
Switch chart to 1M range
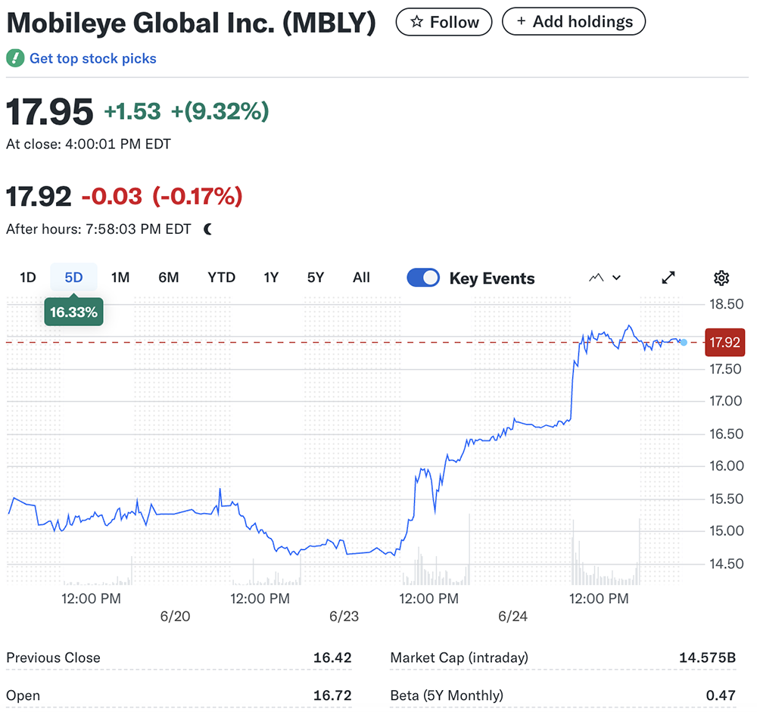(x=120, y=278)
